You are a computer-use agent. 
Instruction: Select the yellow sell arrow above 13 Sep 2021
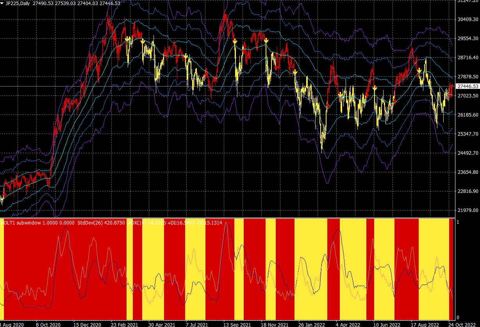tap(235, 41)
